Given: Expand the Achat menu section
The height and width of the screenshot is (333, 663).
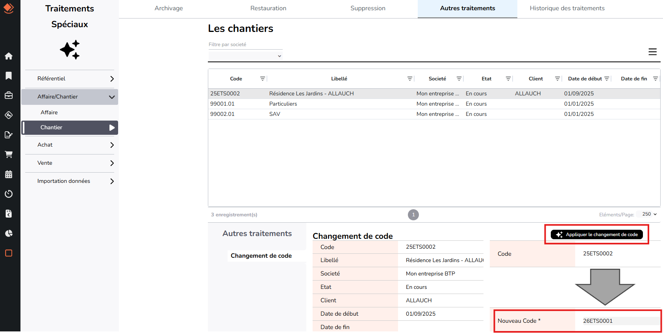Looking at the screenshot, I should click(70, 145).
